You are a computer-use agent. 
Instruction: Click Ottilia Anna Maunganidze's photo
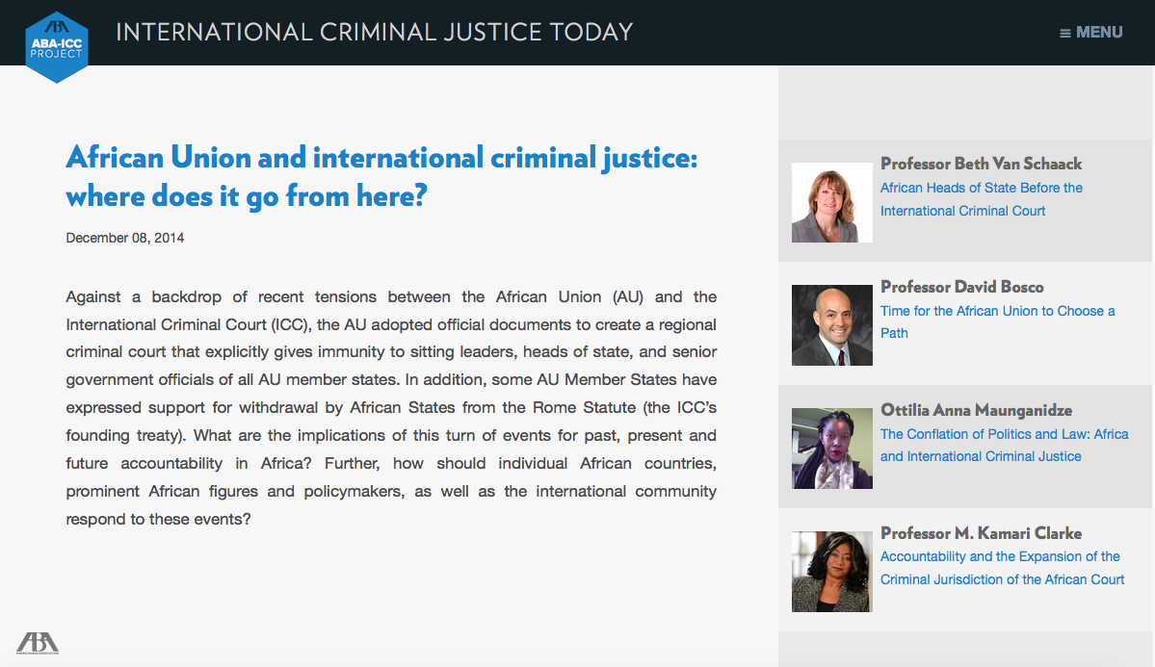click(x=831, y=449)
